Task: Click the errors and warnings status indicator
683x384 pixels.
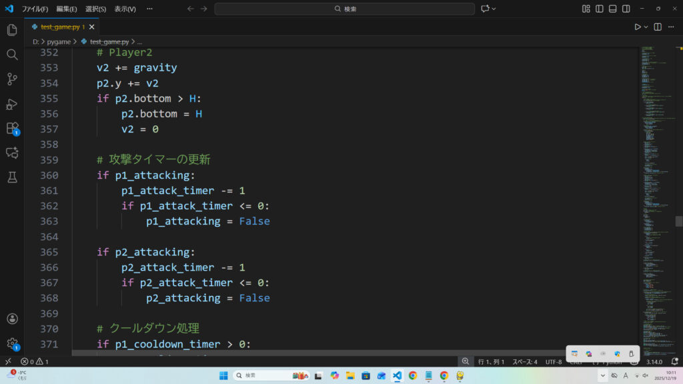Action: tap(35, 361)
